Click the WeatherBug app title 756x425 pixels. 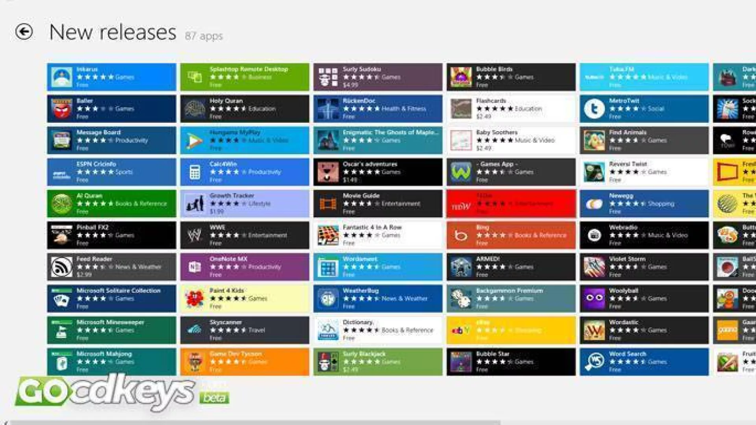coord(360,290)
